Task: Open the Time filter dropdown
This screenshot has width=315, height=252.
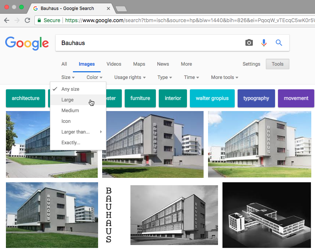Action: [191, 77]
